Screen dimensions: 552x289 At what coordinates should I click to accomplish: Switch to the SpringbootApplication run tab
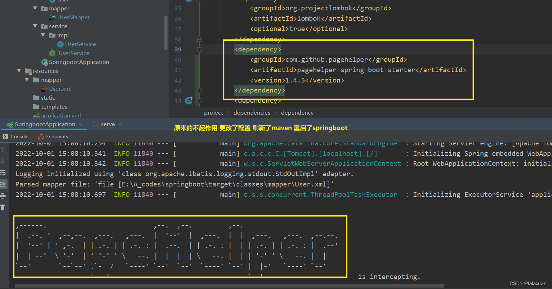pos(45,124)
